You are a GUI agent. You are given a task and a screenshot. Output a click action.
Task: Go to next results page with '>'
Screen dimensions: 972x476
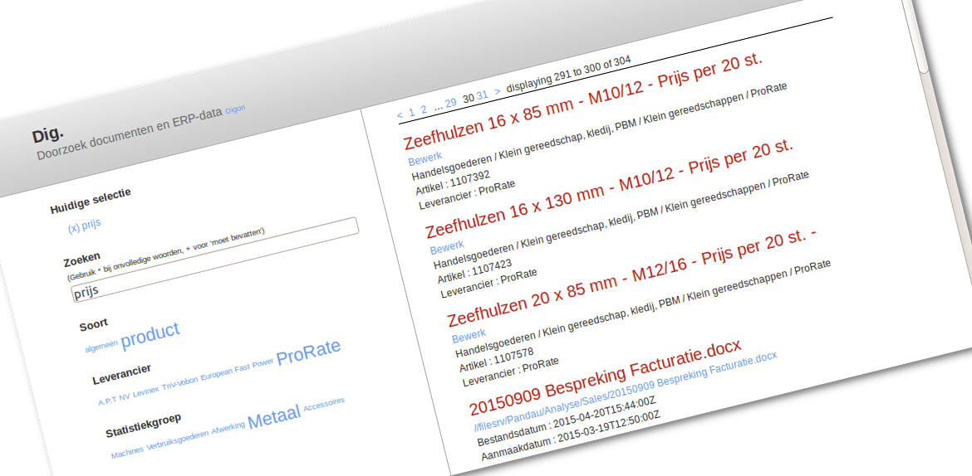pyautogui.click(x=497, y=92)
